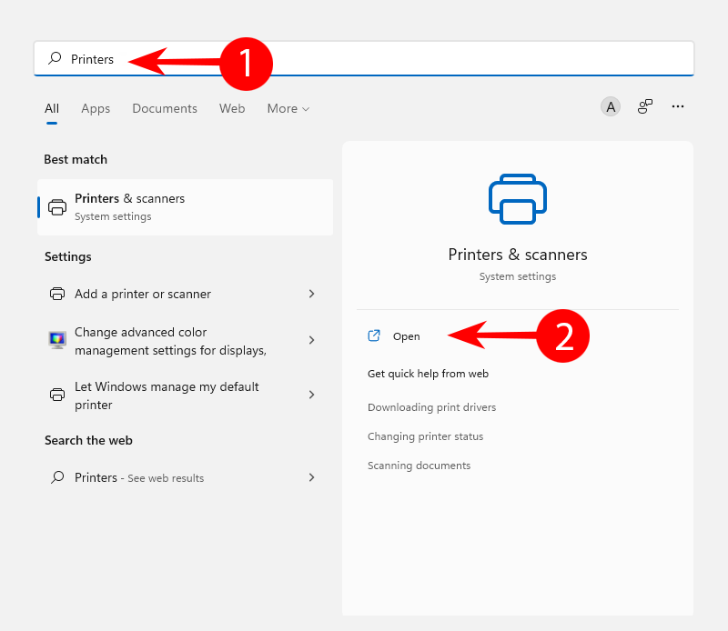Screen dimensions: 728x631
Task: Select Change advanced color management settings result
Action: 186,341
